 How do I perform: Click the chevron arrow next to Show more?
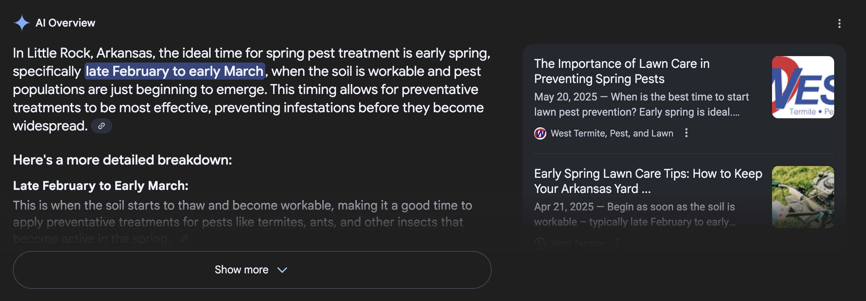tap(282, 270)
